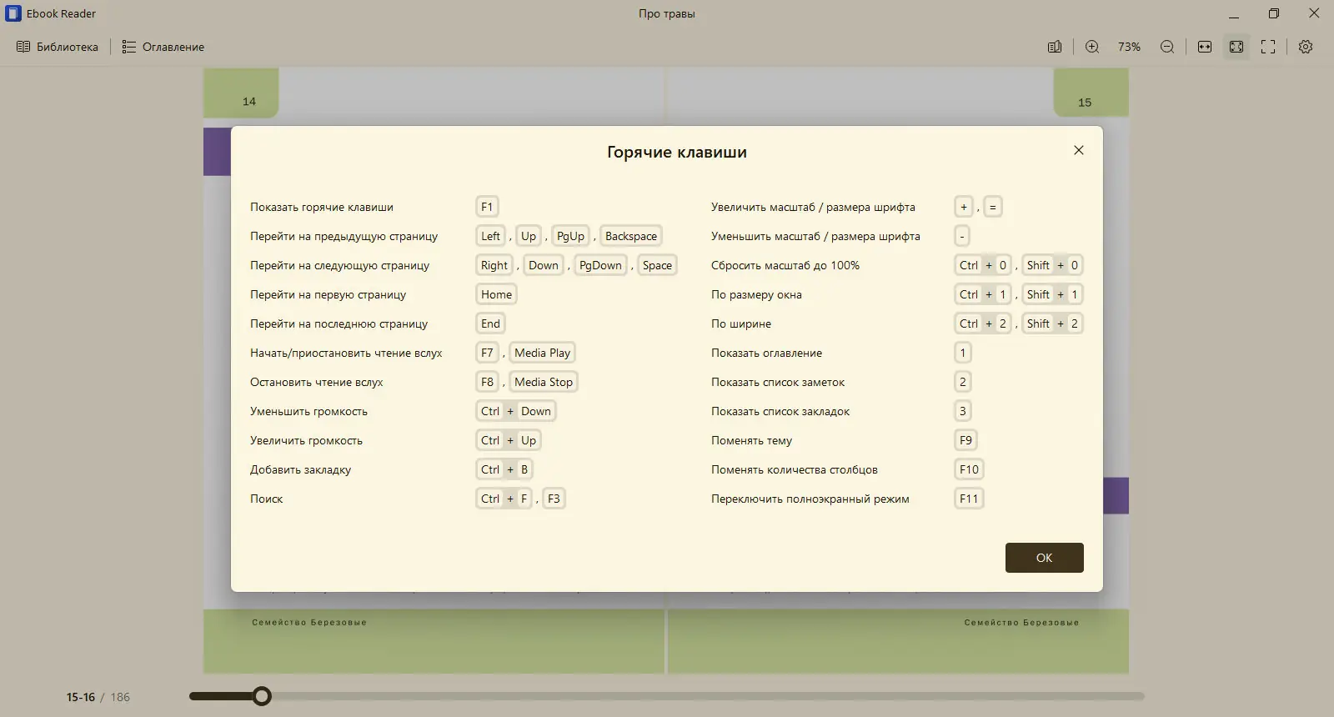Click 'Показать список закладок' label
This screenshot has height=717, width=1334.
[x=780, y=411]
